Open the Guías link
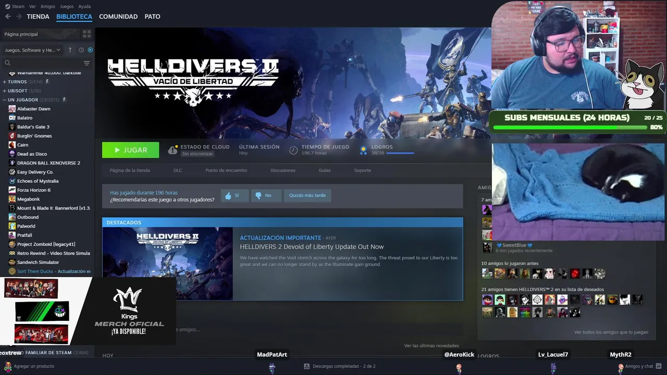This screenshot has width=667, height=375. (x=325, y=170)
